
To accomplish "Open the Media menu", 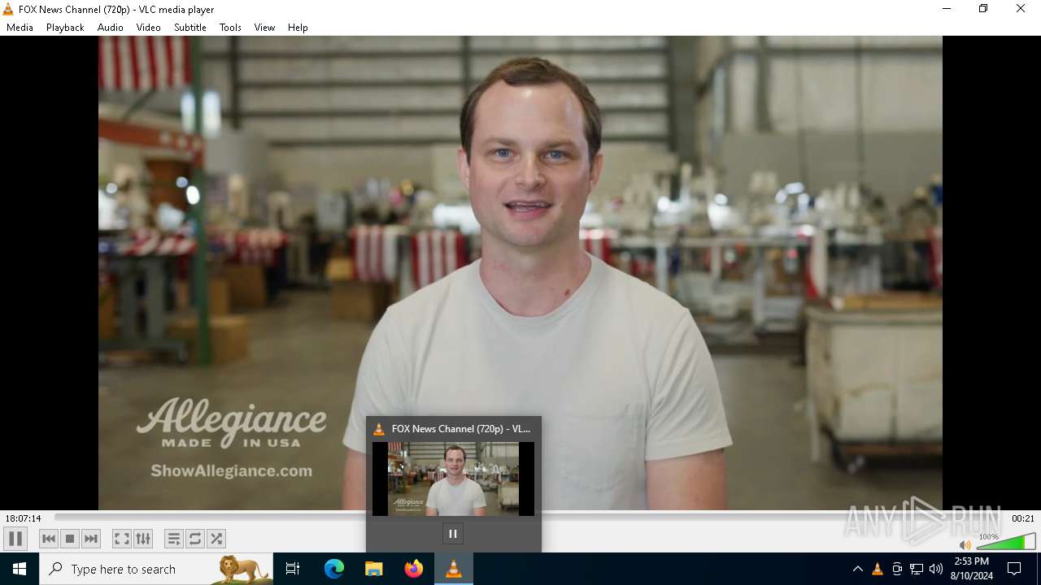I will [x=20, y=27].
